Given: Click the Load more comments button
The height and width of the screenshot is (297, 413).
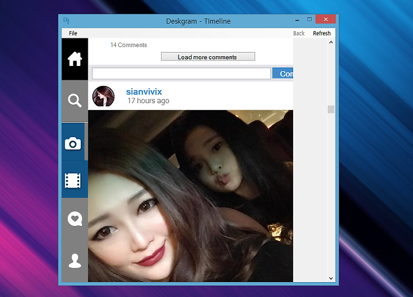Looking at the screenshot, I should [x=208, y=57].
